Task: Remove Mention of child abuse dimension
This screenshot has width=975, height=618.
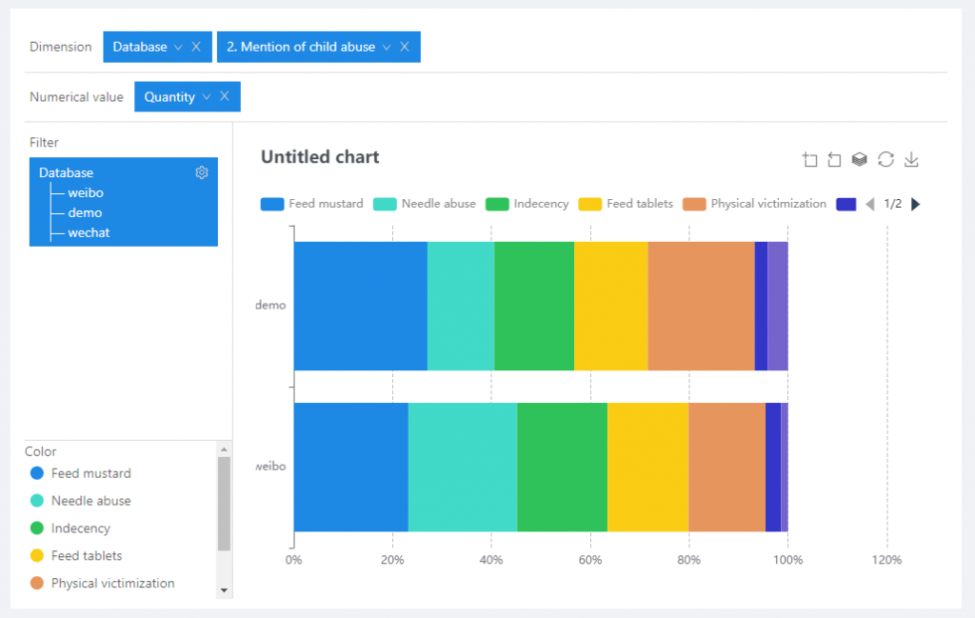Action: point(405,47)
